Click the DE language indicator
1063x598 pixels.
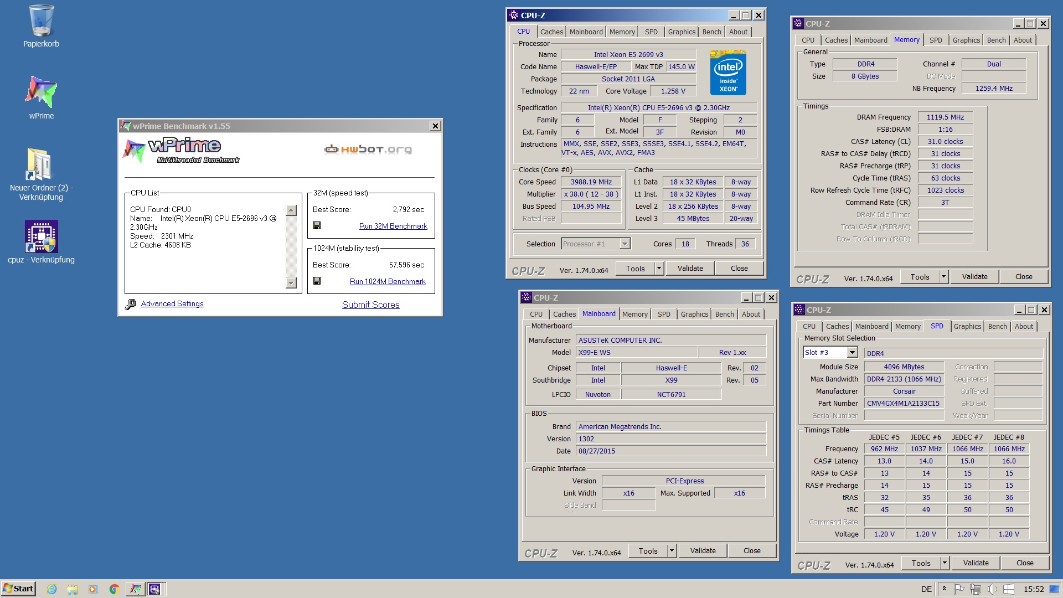point(926,589)
